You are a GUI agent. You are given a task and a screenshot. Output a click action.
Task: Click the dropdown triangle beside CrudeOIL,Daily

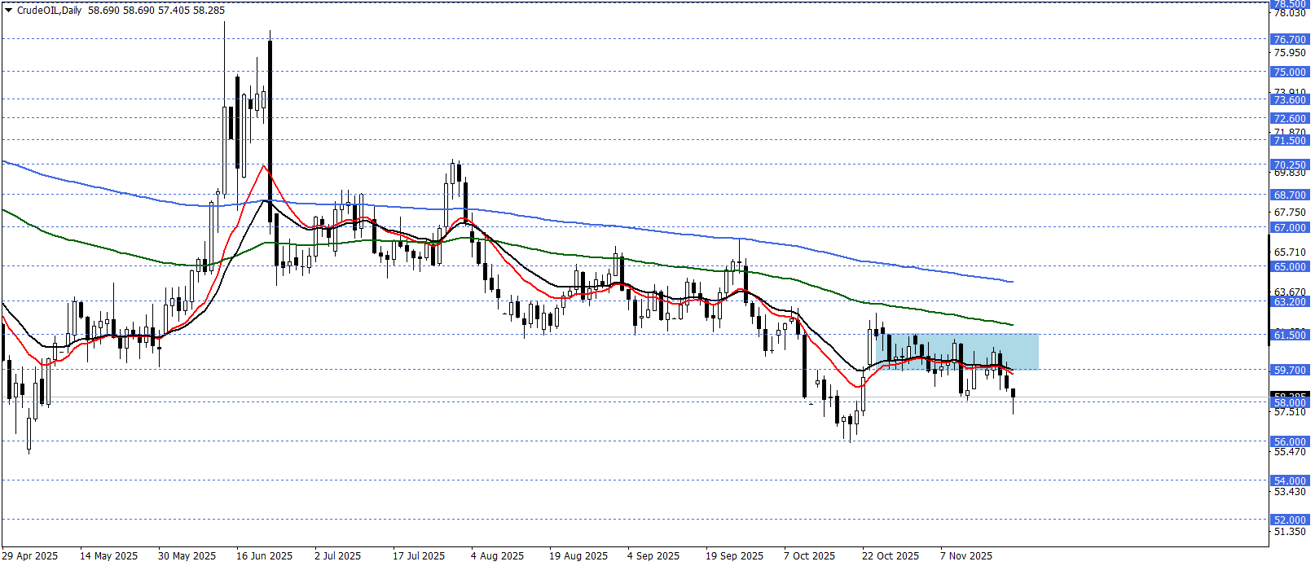point(9,11)
